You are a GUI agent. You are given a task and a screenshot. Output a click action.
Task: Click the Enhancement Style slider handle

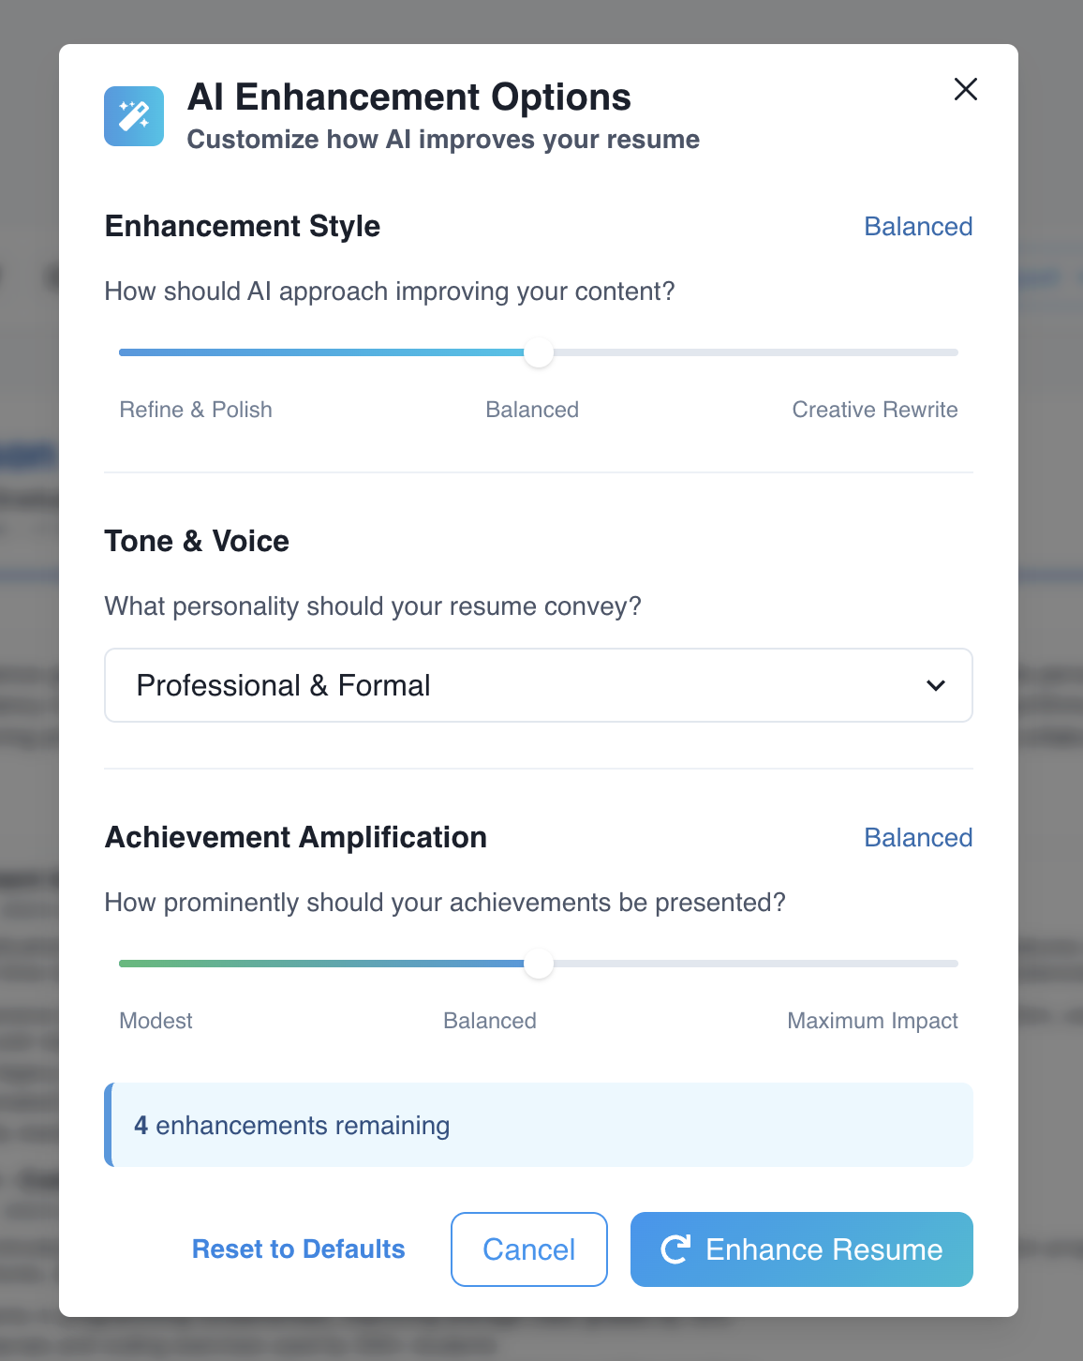[539, 352]
